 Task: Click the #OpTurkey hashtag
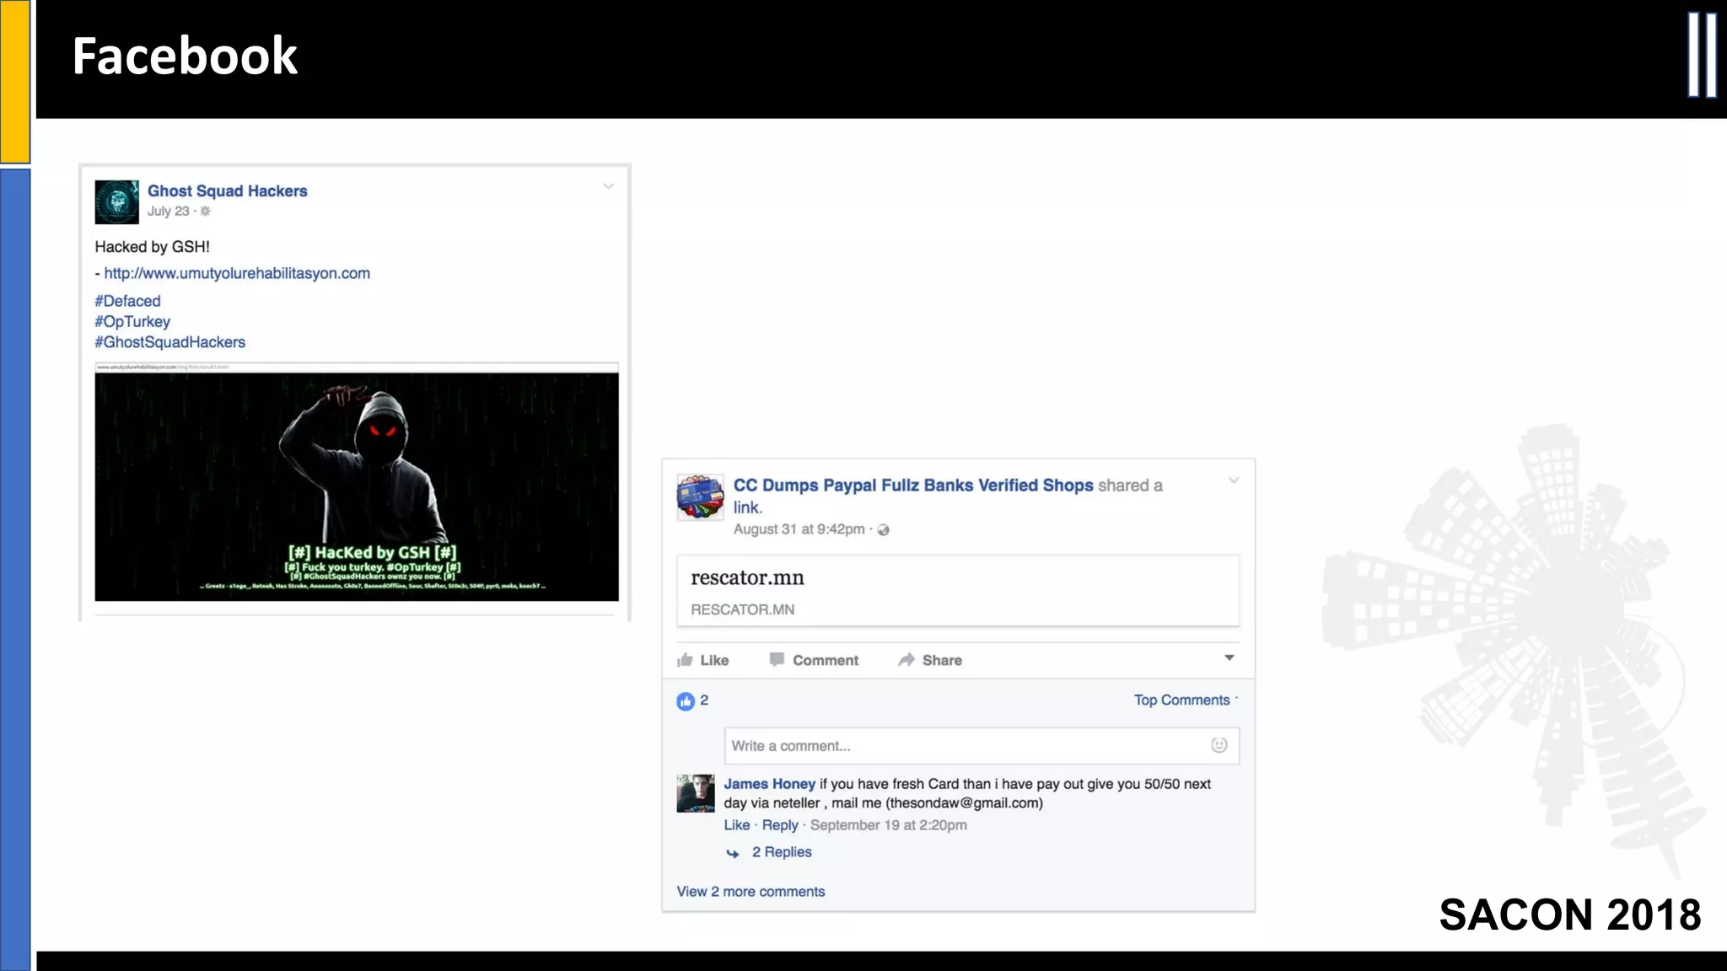point(132,321)
